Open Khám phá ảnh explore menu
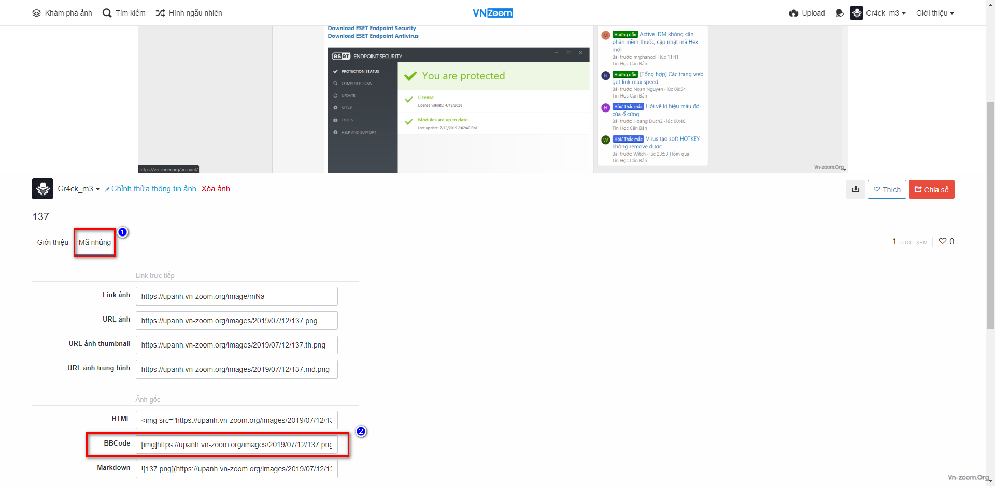 62,13
